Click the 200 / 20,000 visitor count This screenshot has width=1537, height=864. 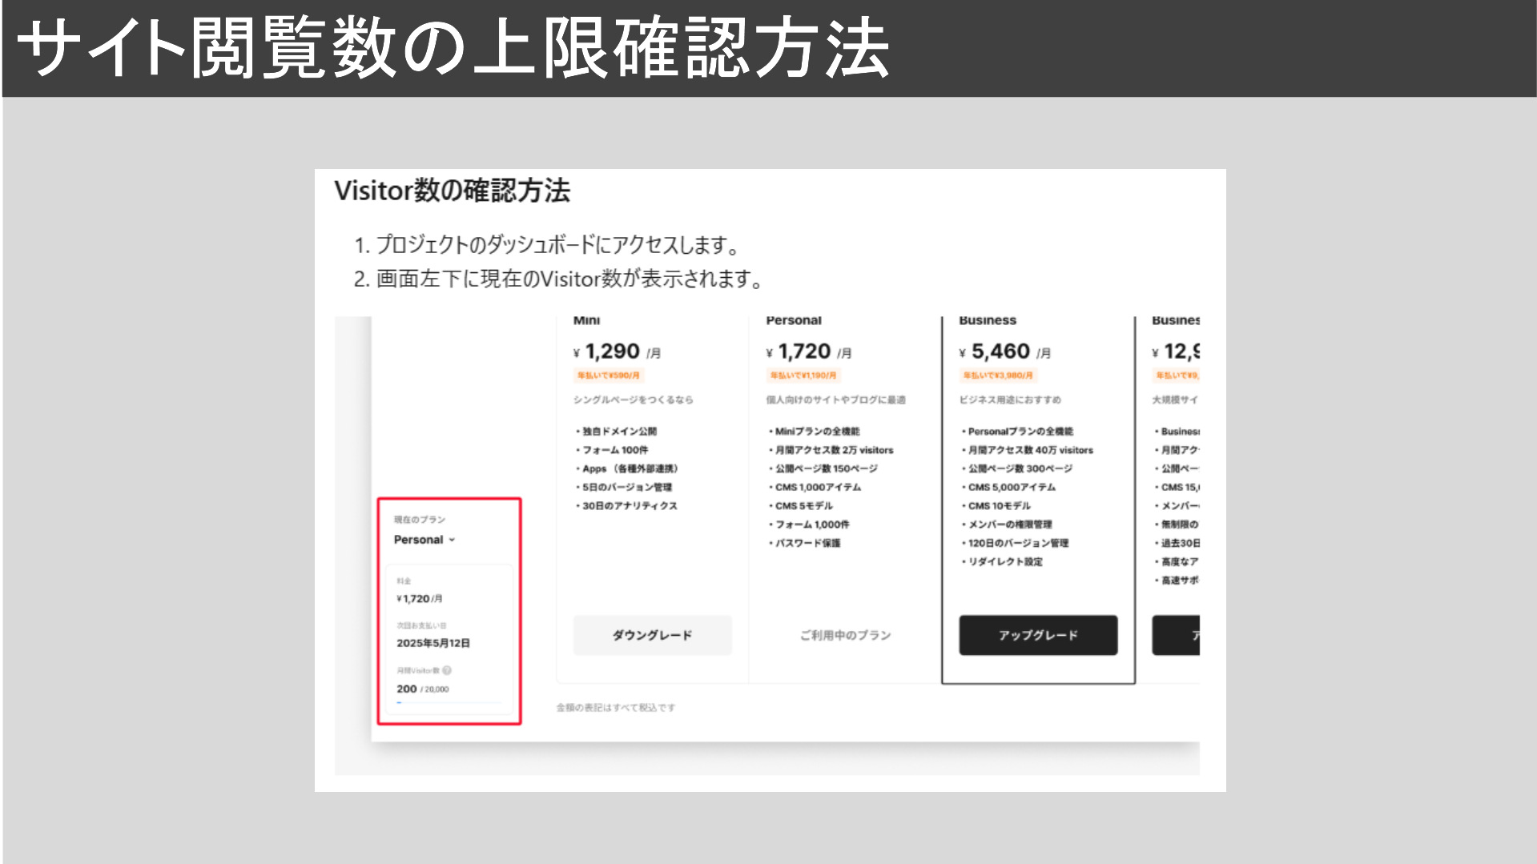tap(423, 689)
